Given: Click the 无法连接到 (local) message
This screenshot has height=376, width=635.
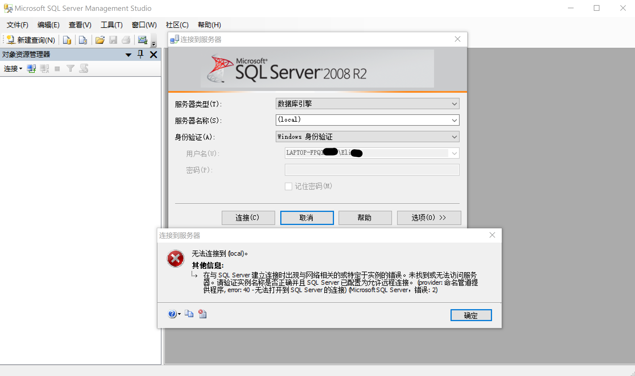Looking at the screenshot, I should tap(220, 253).
